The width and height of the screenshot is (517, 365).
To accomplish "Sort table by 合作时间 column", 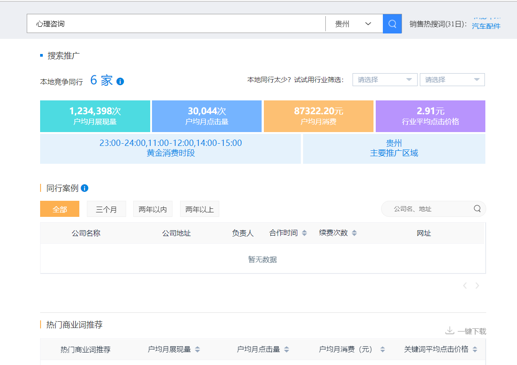I will (x=304, y=233).
